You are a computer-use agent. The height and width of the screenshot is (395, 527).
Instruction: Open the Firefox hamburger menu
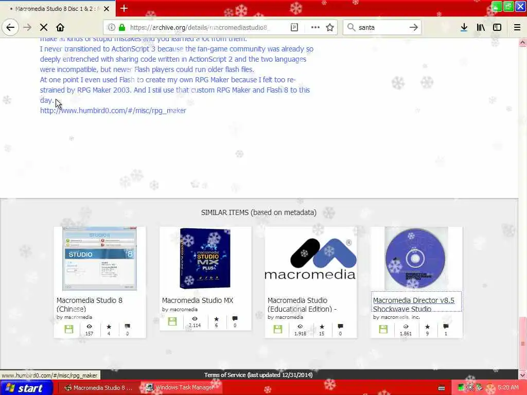(x=517, y=28)
